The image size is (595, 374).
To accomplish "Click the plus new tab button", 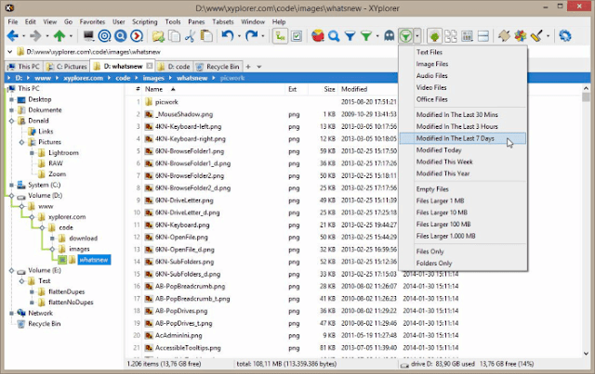I will (248, 67).
